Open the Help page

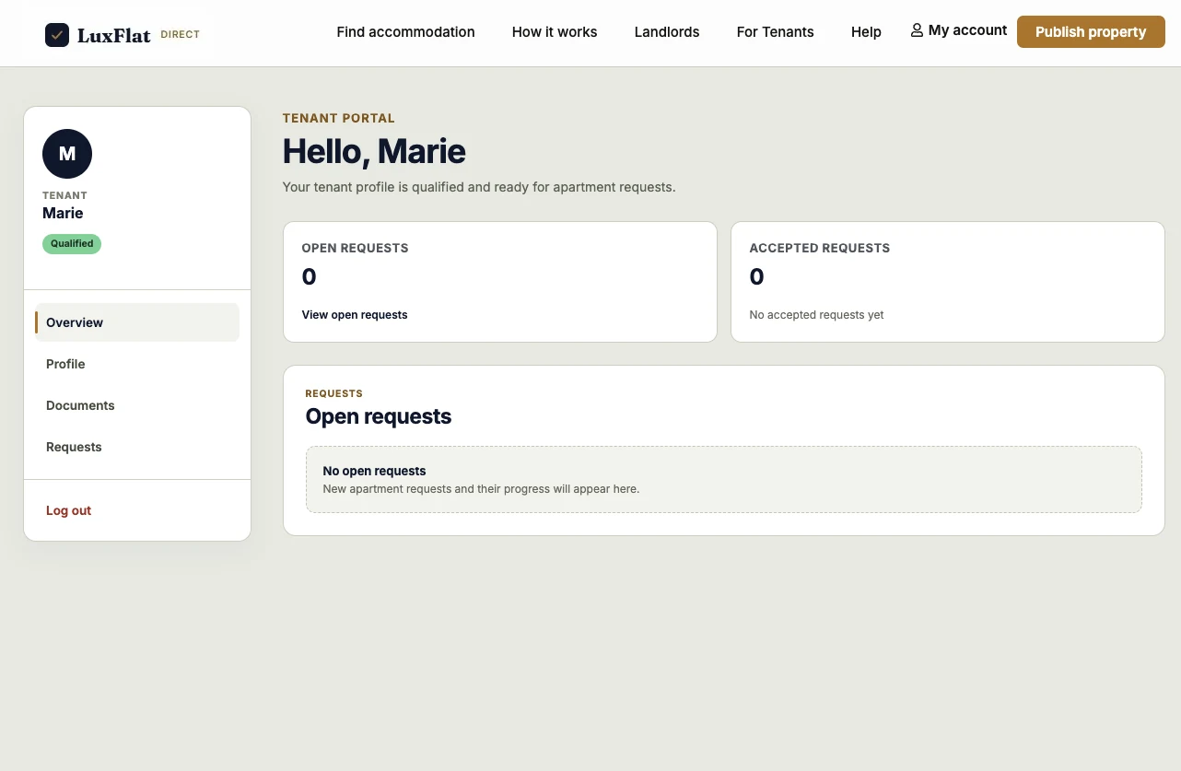click(866, 31)
